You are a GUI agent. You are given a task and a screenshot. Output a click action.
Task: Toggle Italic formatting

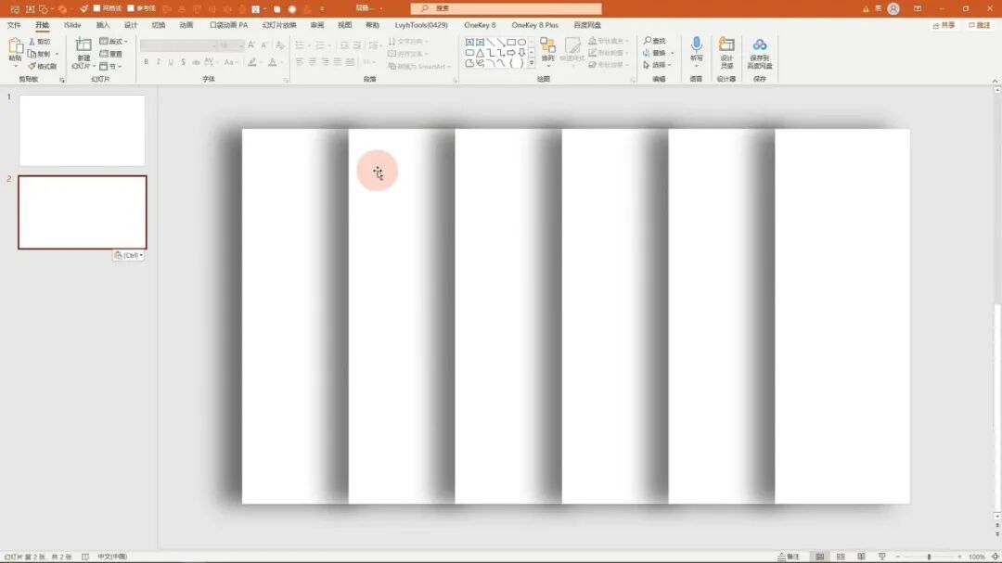coord(159,62)
